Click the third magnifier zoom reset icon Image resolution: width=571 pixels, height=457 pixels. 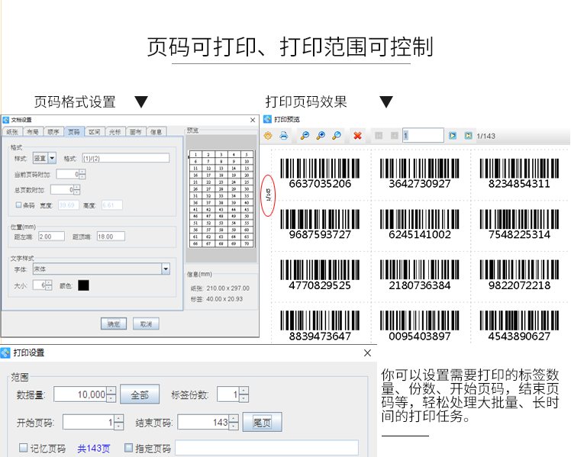tap(337, 136)
